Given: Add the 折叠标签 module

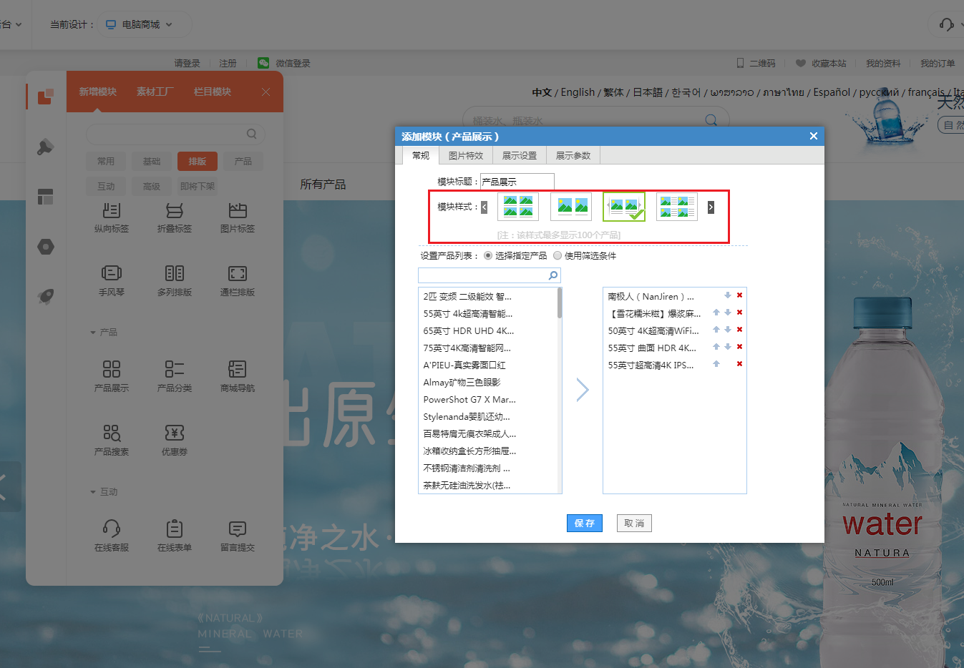Looking at the screenshot, I should [175, 218].
